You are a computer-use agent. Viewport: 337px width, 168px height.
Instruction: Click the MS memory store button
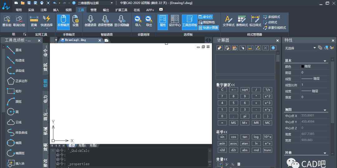tap(234, 123)
